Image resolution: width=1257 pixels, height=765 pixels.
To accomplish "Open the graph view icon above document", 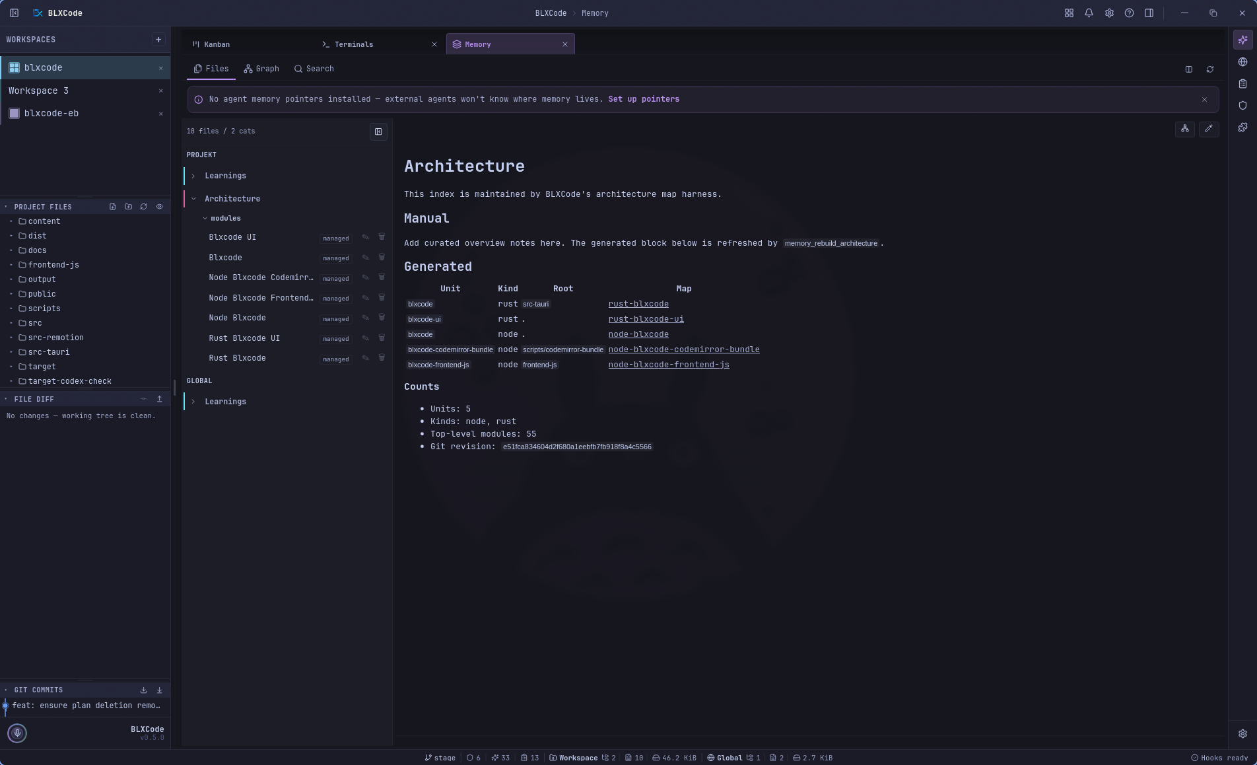I will pos(1185,129).
